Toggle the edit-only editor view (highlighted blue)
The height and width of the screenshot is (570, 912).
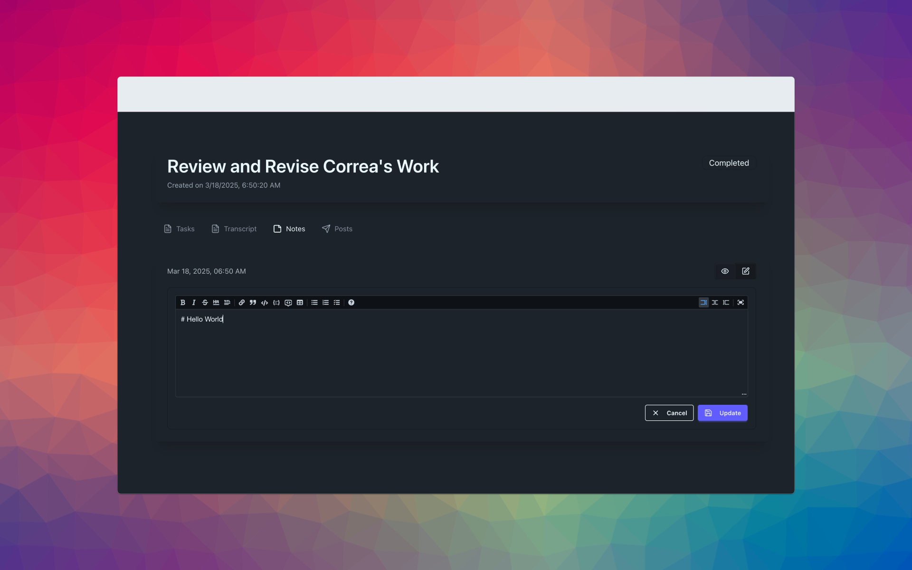(703, 303)
